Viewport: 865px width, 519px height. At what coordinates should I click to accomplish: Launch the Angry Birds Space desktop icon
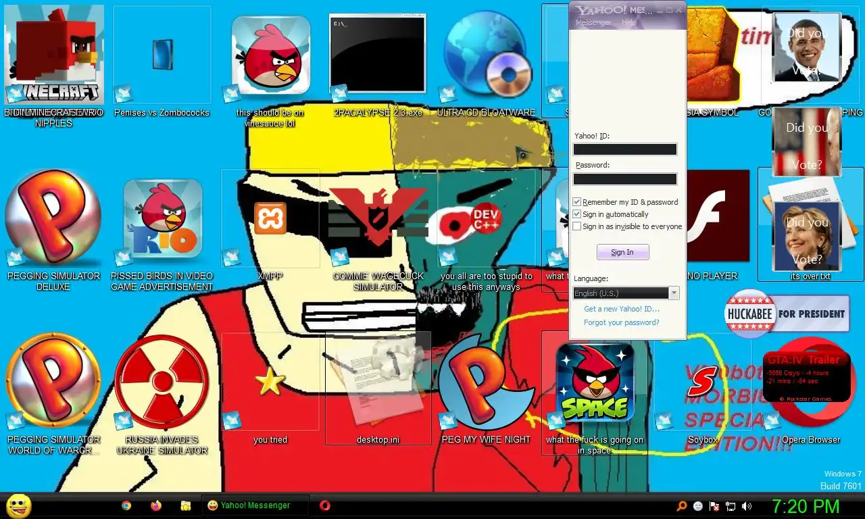[x=595, y=381]
